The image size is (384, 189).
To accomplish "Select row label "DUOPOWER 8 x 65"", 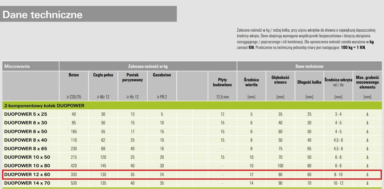I will 26,148.
